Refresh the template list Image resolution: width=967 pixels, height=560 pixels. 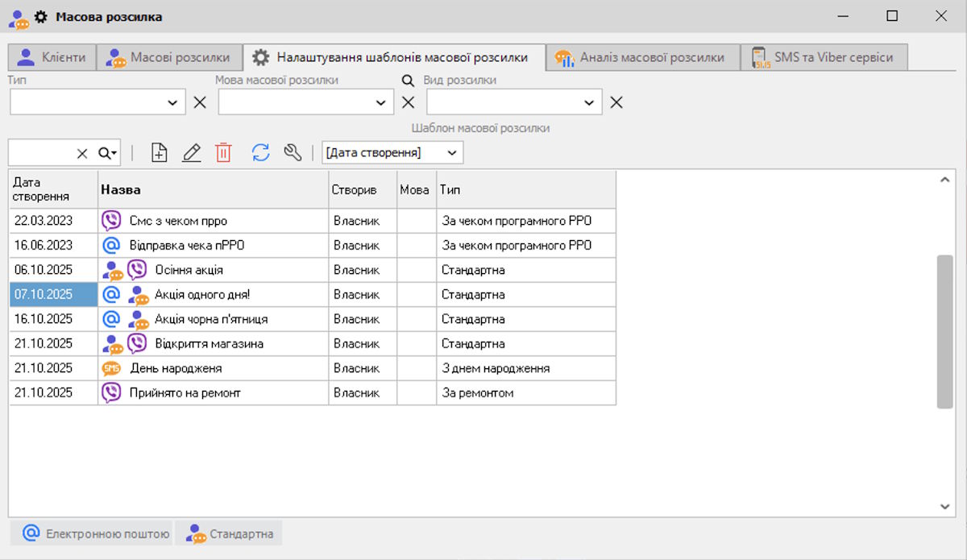[x=259, y=152]
